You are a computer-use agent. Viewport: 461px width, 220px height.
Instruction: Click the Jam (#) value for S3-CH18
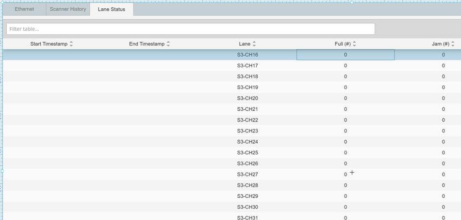click(x=443, y=76)
